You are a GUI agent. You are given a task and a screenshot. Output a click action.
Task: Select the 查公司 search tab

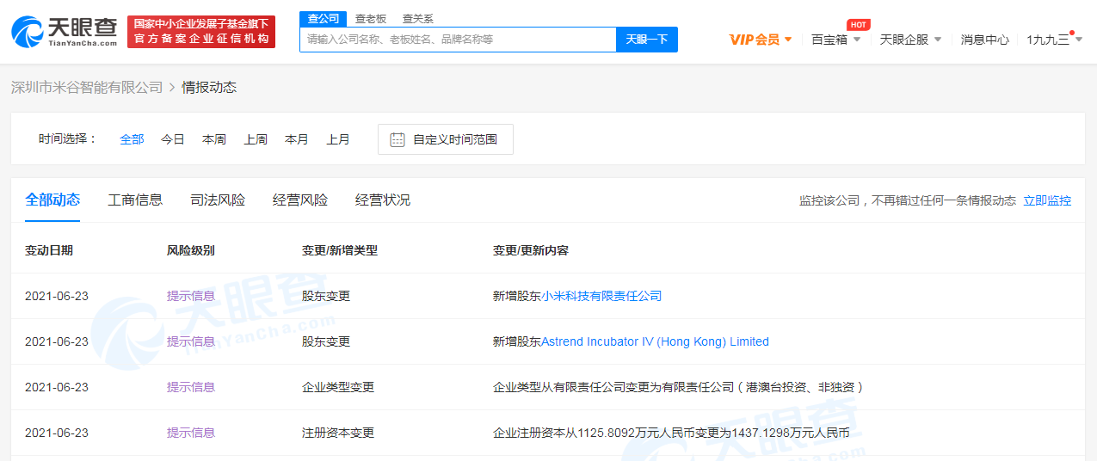pyautogui.click(x=324, y=18)
